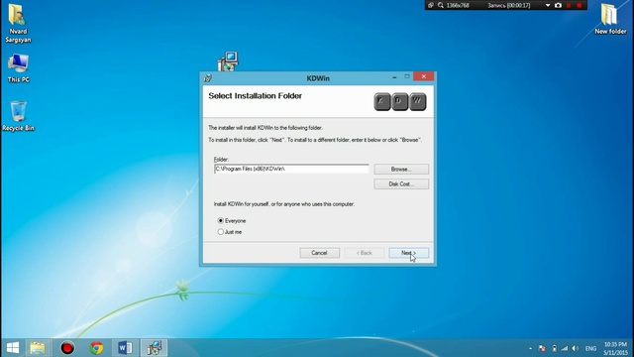Click the K key logo in the installer banner
The height and width of the screenshot is (357, 634).
(382, 101)
